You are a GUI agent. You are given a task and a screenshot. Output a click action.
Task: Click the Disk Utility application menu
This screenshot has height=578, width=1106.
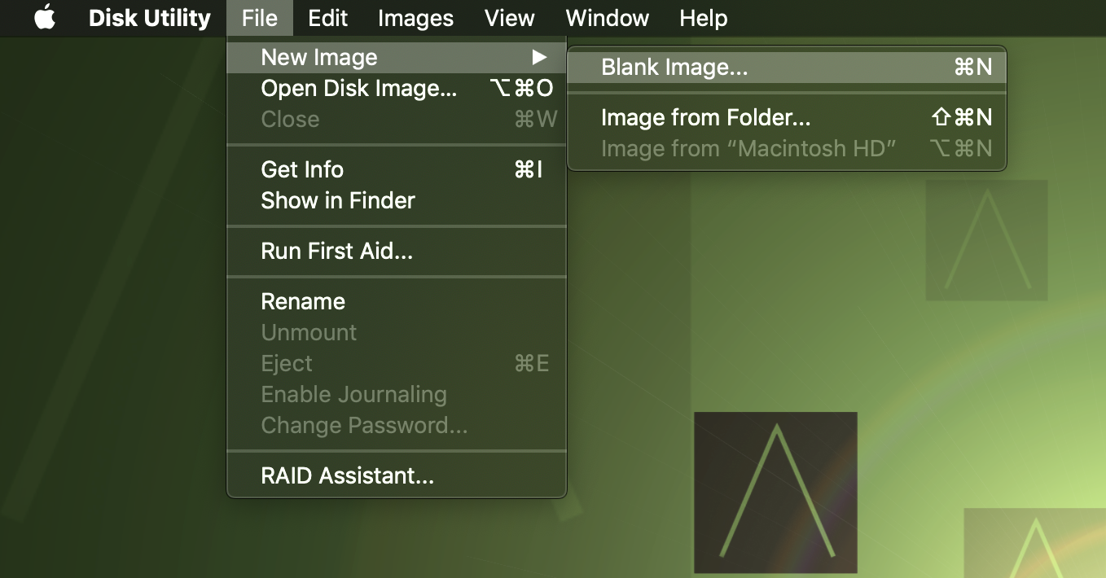[x=149, y=18]
